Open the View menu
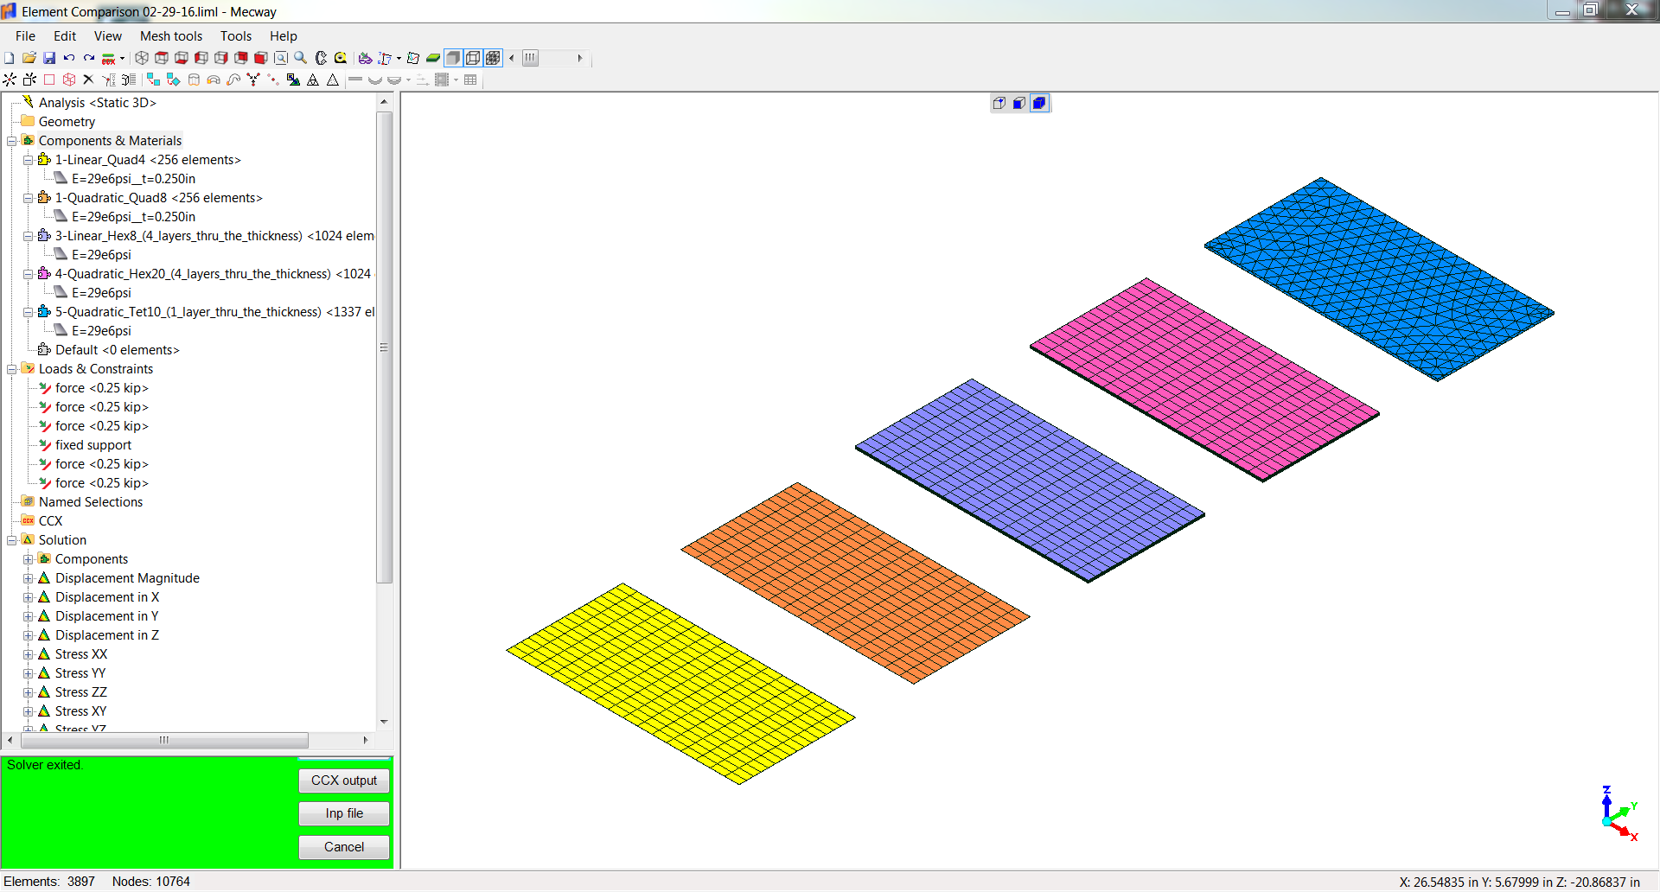Screen dimensions: 1660x892 coord(107,36)
